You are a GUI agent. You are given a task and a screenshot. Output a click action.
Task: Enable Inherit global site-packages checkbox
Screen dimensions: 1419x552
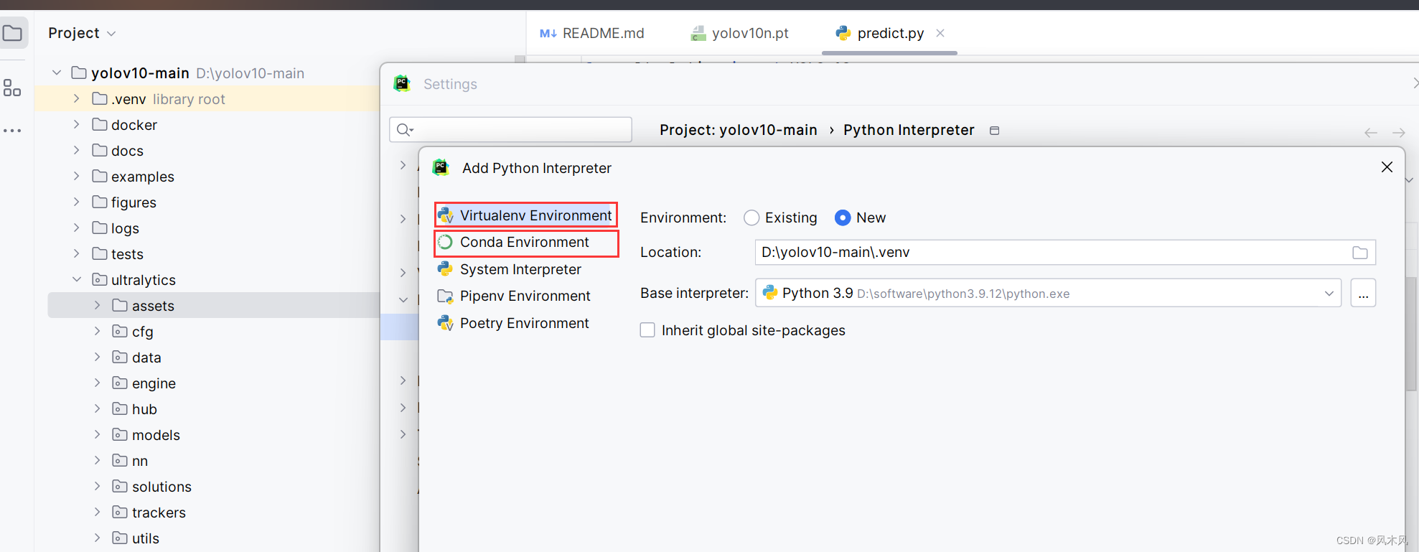point(647,330)
